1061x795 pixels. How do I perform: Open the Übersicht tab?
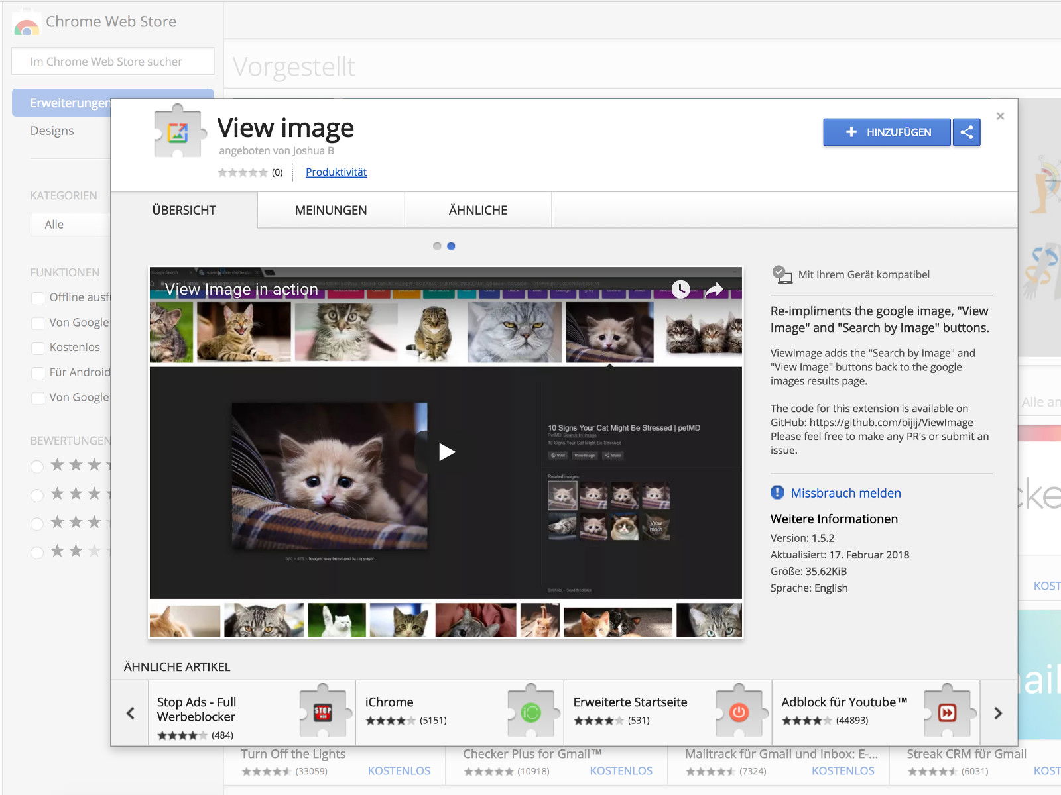pos(184,210)
